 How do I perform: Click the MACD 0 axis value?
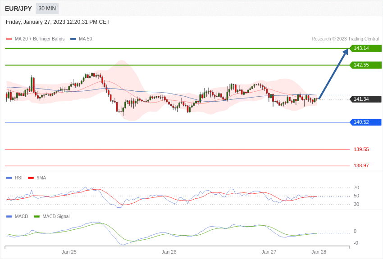pos(355,231)
